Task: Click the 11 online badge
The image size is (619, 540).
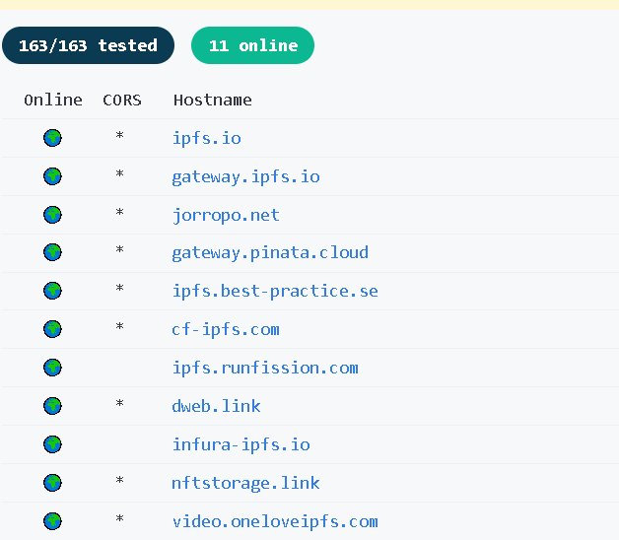Action: 252,45
